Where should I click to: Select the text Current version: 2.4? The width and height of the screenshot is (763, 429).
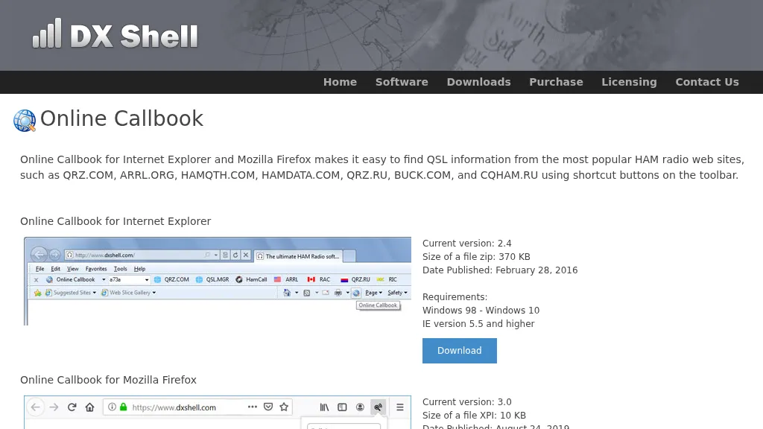466,244
